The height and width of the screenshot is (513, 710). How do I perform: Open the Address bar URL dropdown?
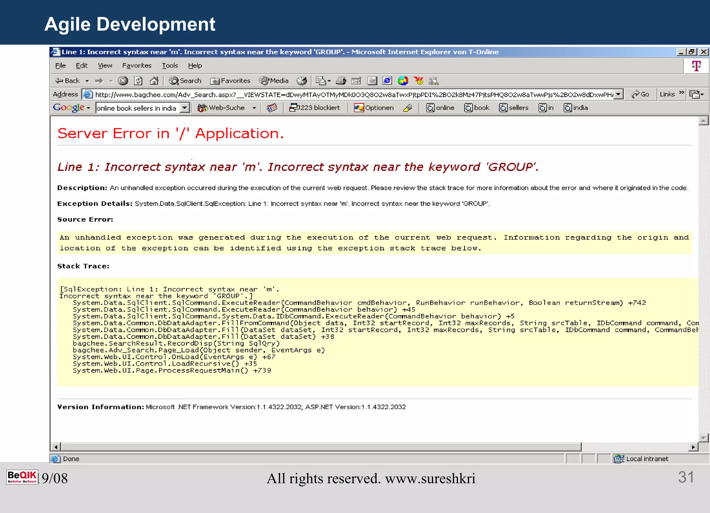click(618, 94)
